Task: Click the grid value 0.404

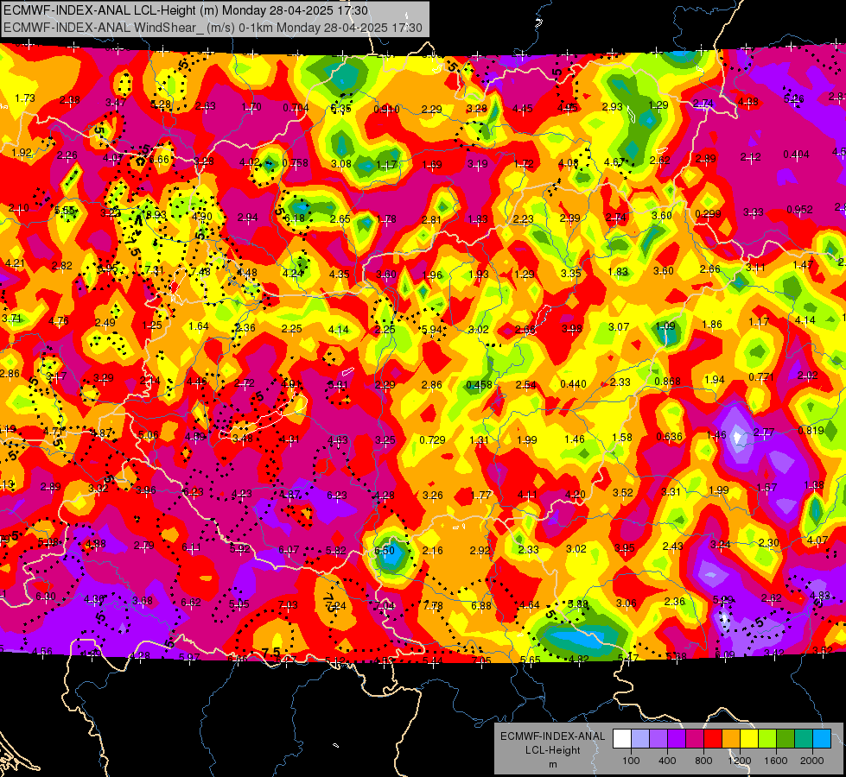Action: (797, 155)
